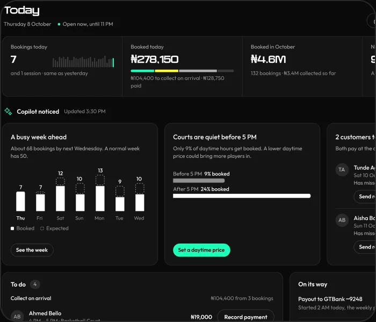Select the Sat bar in weekly chart
Screen dimensions: 376x322
pos(60,194)
